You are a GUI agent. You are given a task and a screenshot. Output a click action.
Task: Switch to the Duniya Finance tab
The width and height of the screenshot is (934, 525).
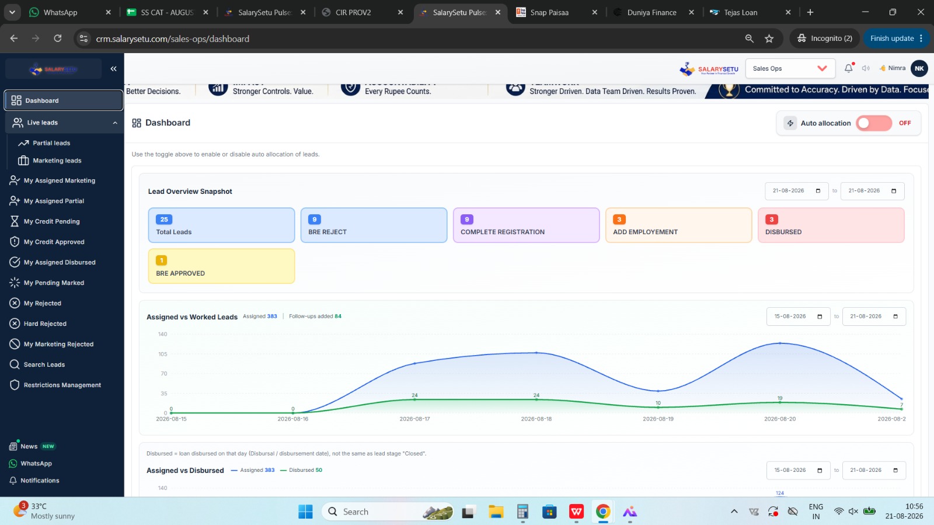pyautogui.click(x=654, y=12)
